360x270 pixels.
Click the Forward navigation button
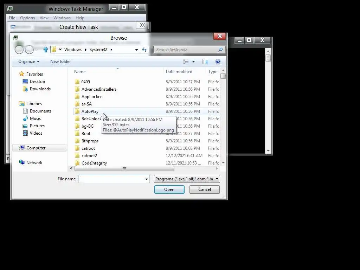pyautogui.click(x=29, y=50)
